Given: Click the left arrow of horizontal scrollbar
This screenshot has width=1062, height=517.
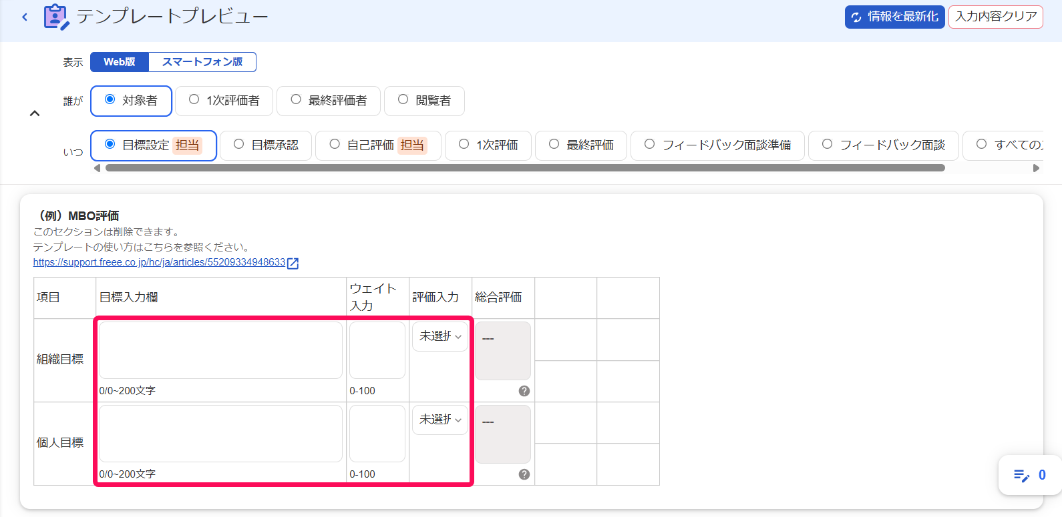Looking at the screenshot, I should tap(98, 168).
